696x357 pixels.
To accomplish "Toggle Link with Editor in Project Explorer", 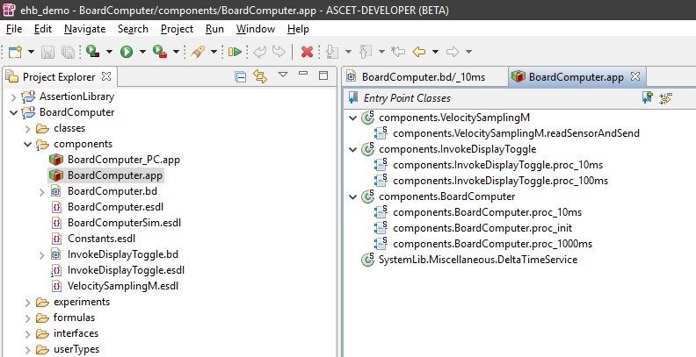I will pos(259,76).
